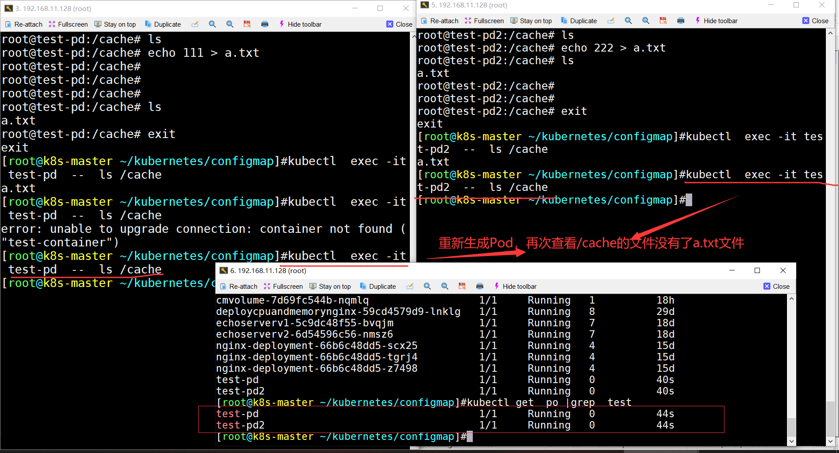Click the MobaXterm title icon of window 3
This screenshot has width=839, height=453.
point(8,8)
